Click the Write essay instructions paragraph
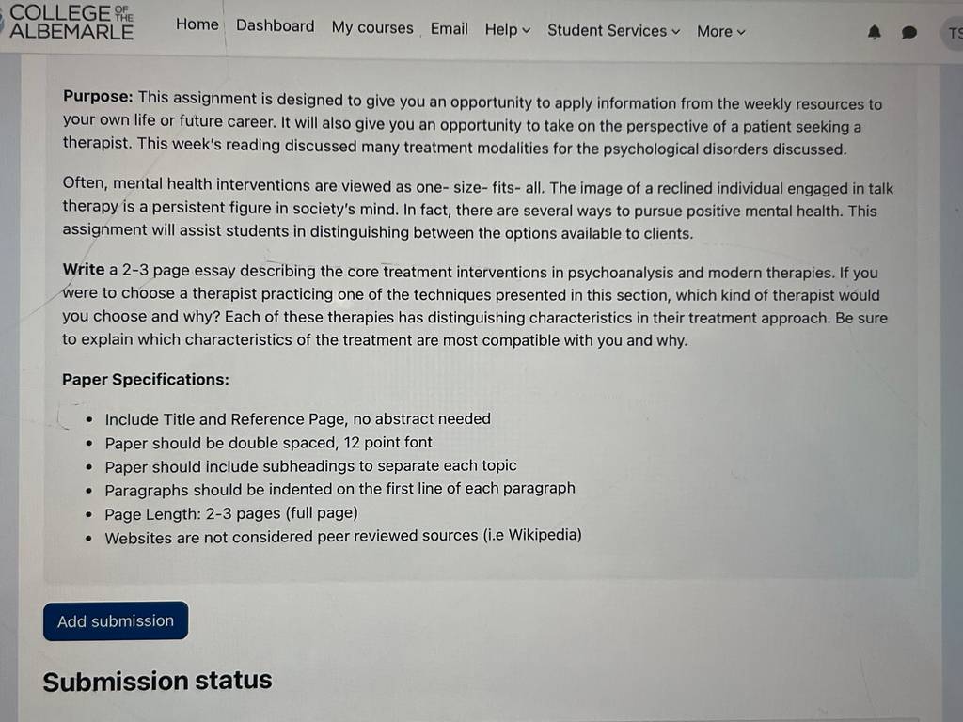Viewport: 963px width, 722px height. click(475, 306)
